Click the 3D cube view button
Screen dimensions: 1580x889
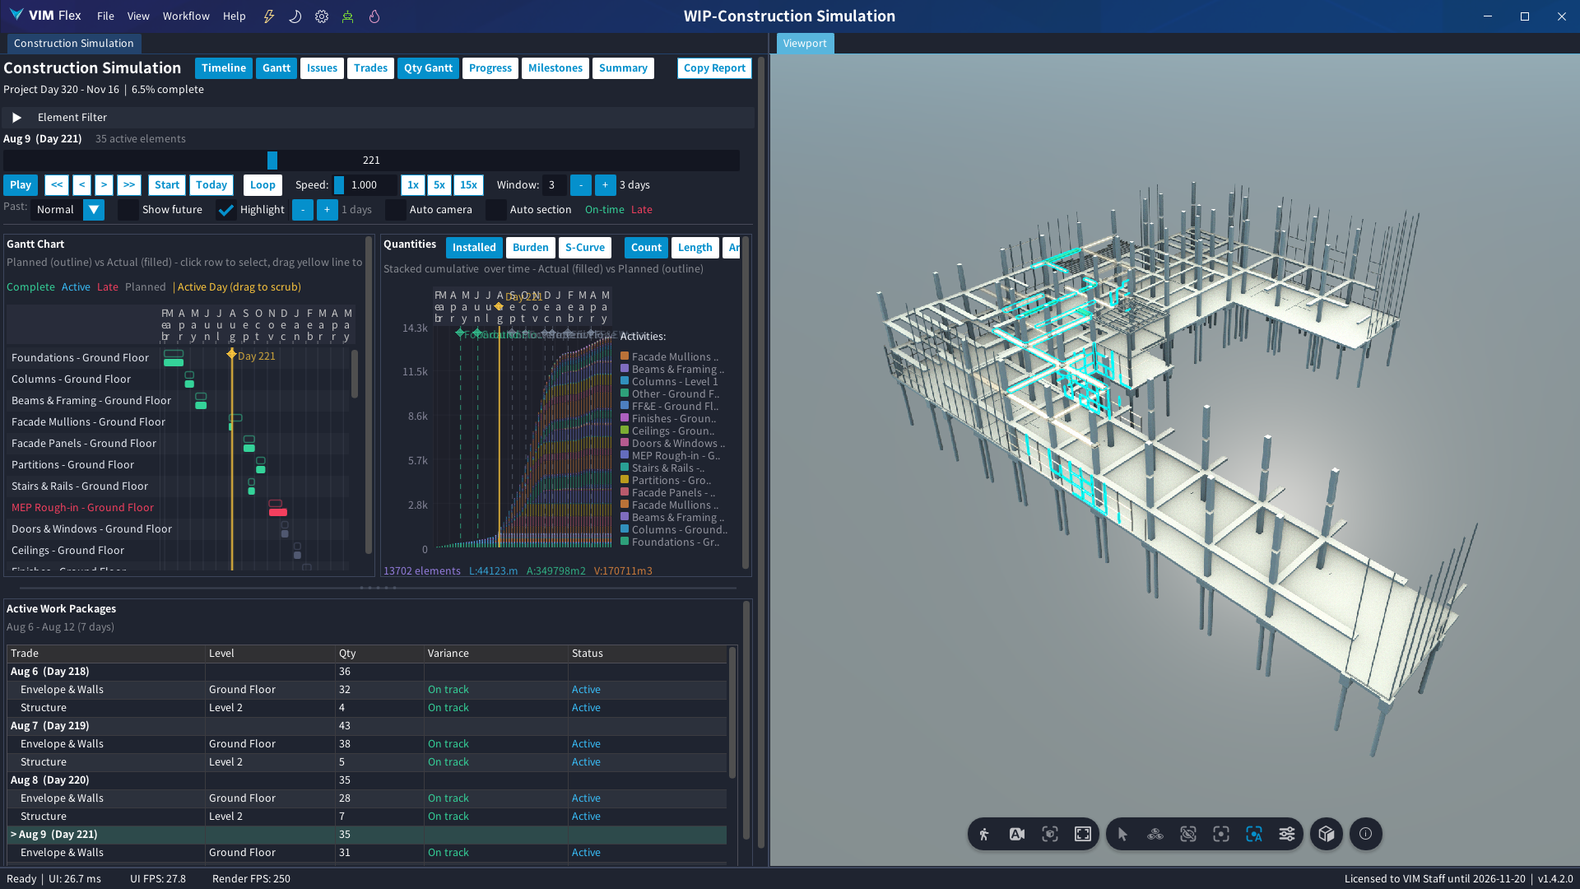point(1327,834)
